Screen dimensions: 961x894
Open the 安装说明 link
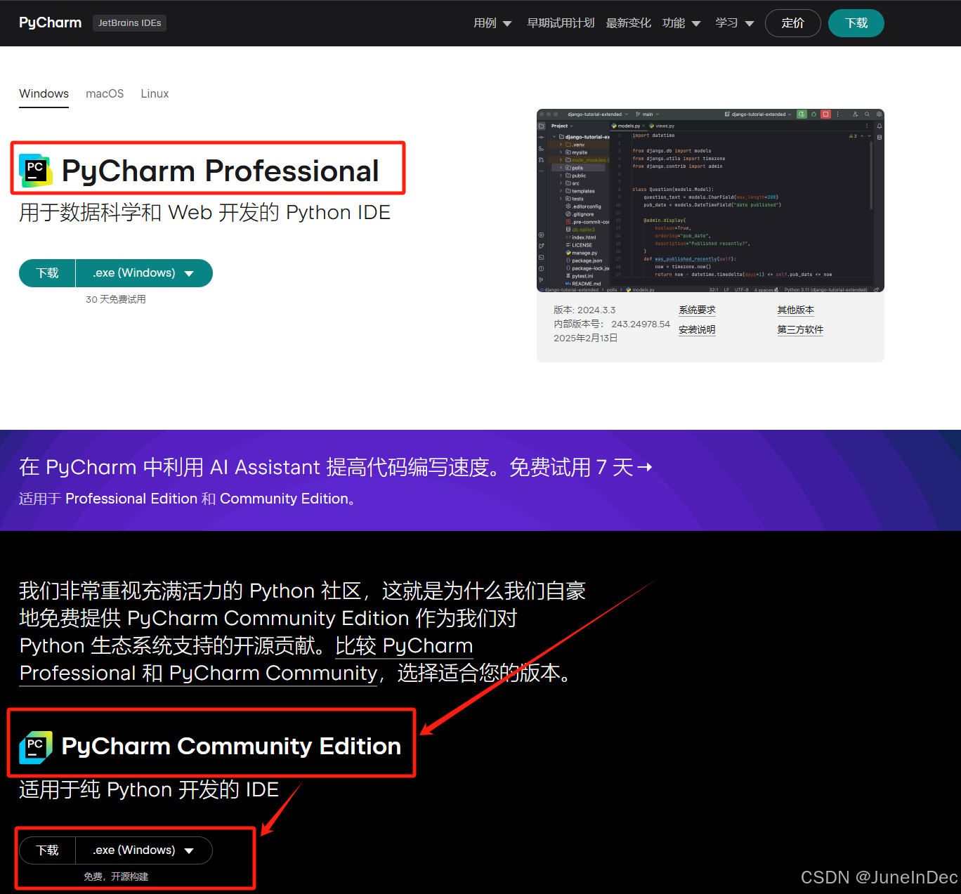point(697,329)
